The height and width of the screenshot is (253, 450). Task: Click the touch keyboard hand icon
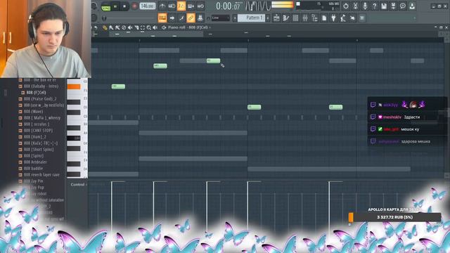point(352,18)
